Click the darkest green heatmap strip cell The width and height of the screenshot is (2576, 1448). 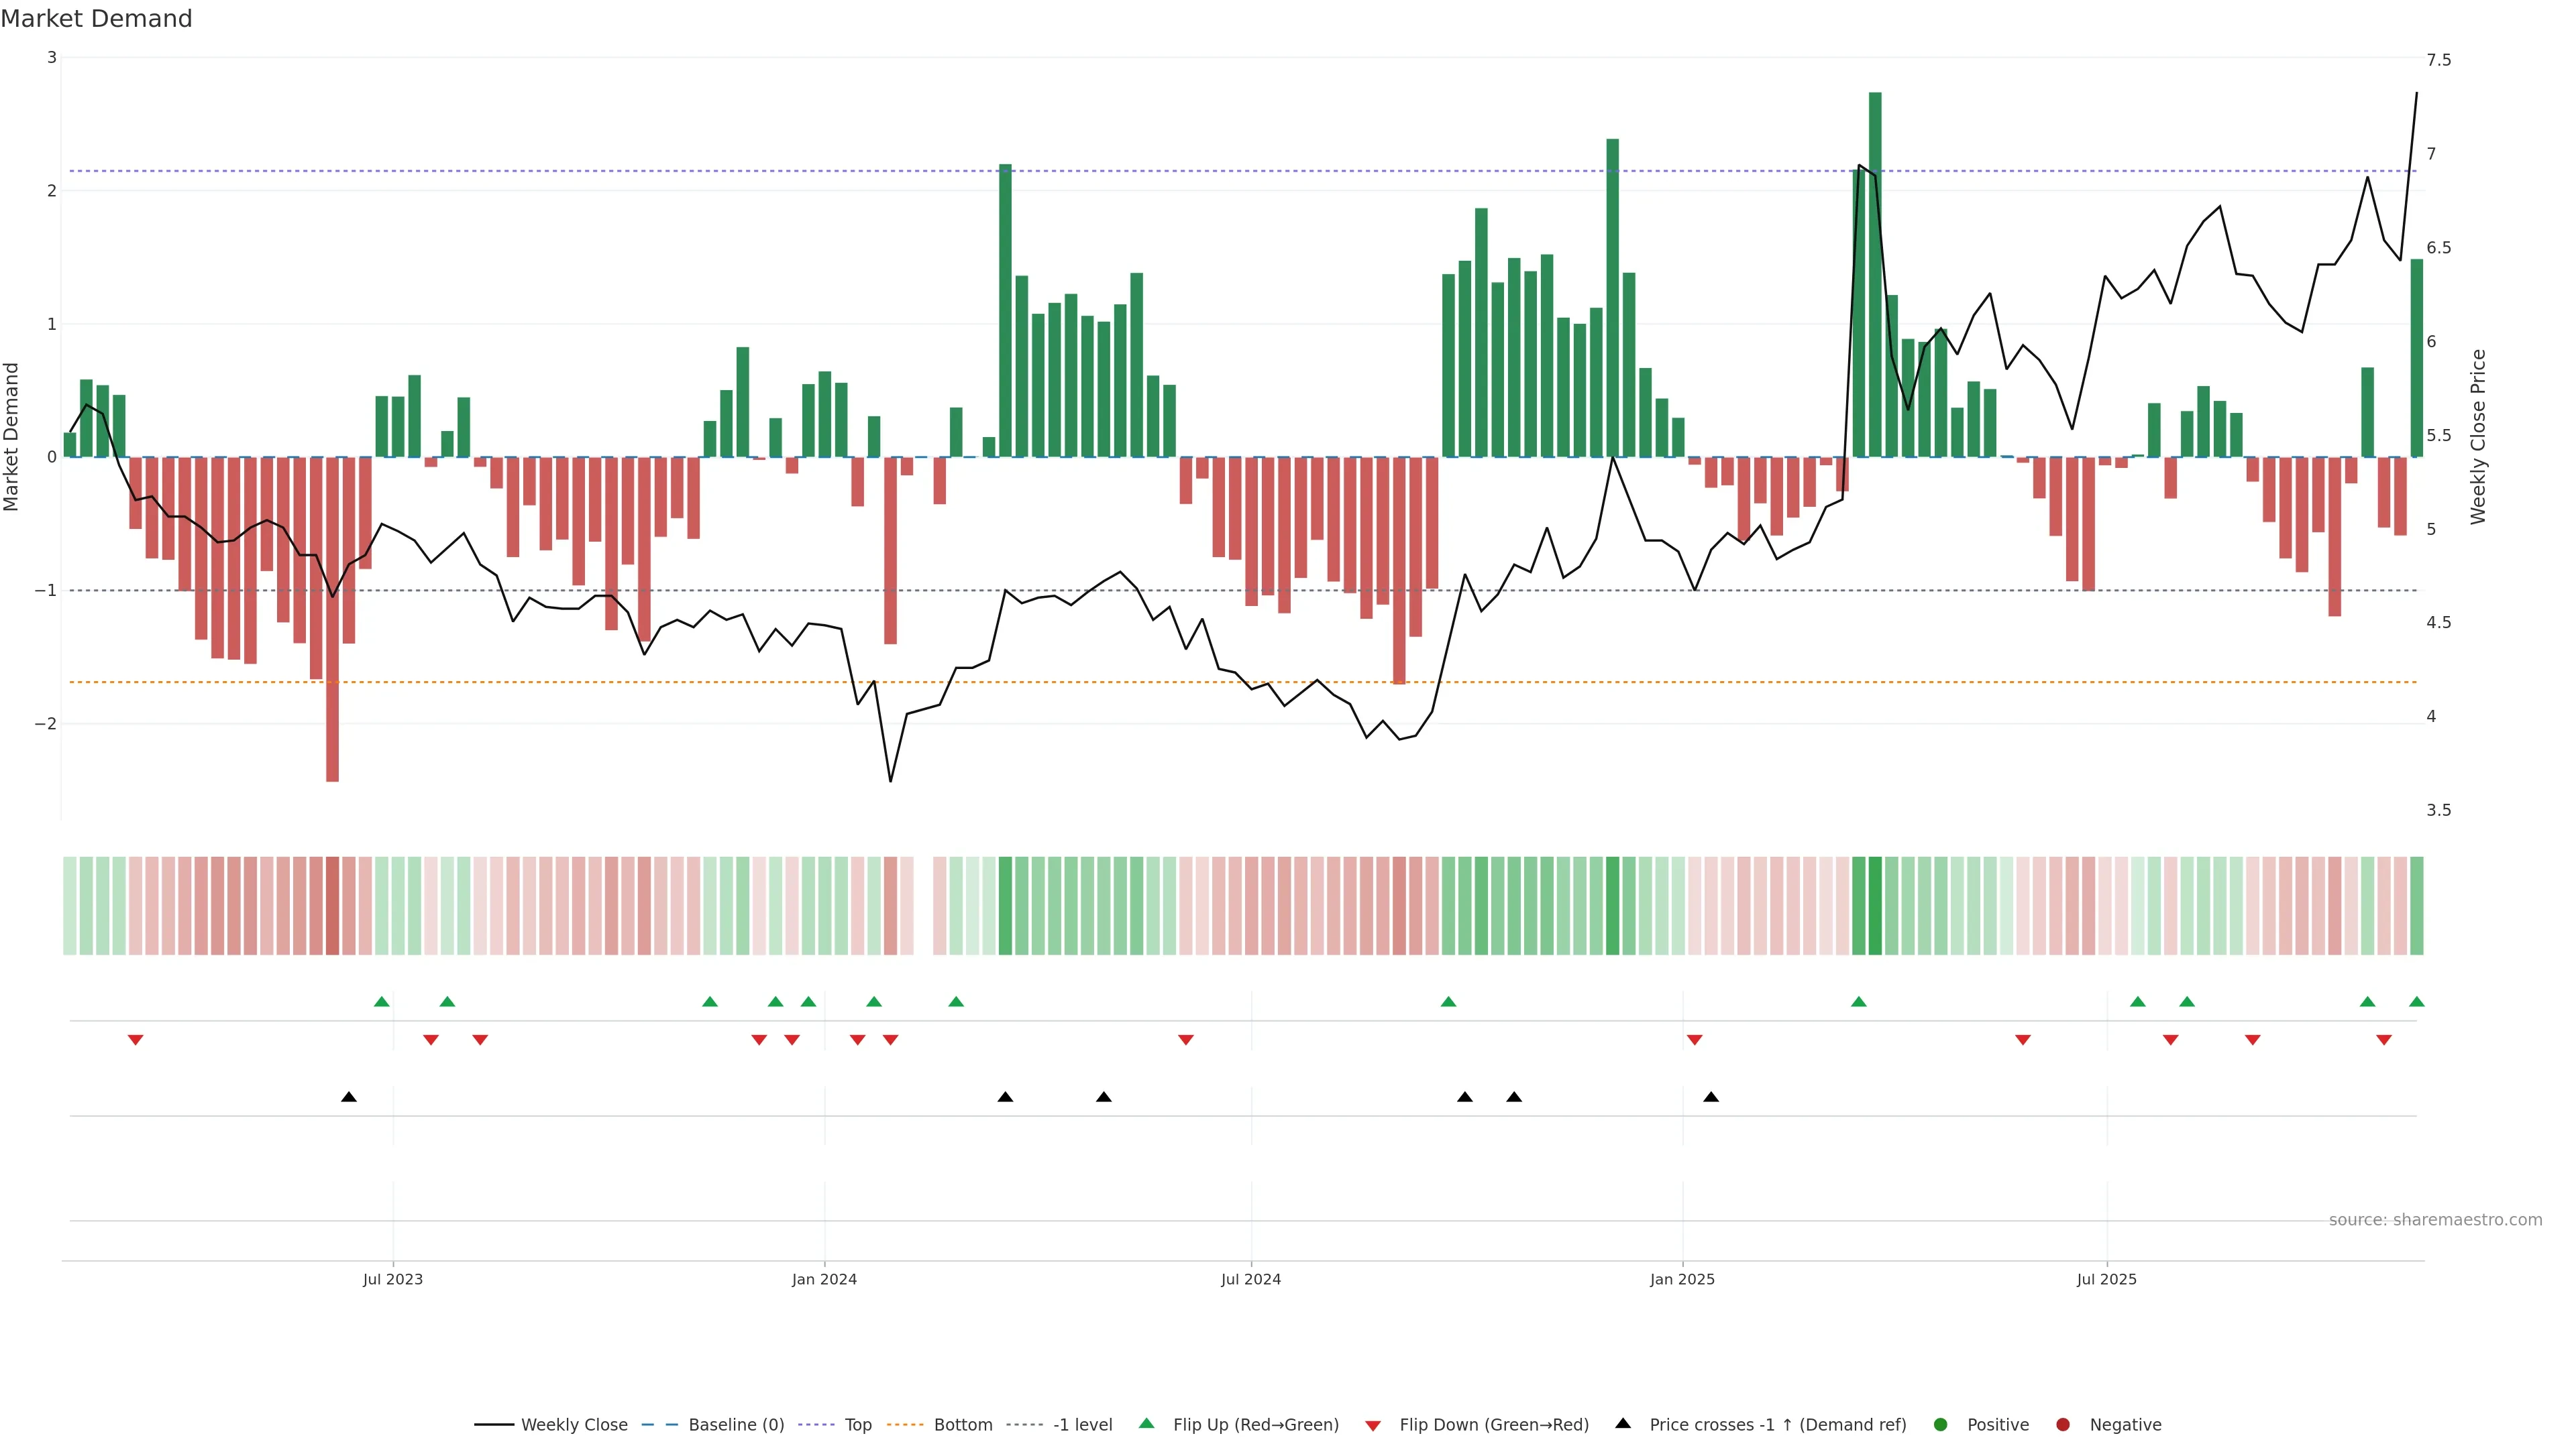[1875, 906]
